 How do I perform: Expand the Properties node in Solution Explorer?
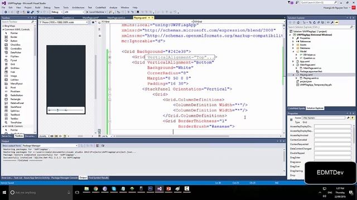tap(293, 38)
